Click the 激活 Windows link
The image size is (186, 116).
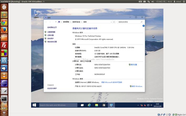pos(137,86)
